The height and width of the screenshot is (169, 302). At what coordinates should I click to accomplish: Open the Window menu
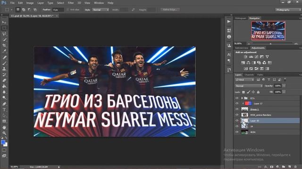[x=99, y=3]
